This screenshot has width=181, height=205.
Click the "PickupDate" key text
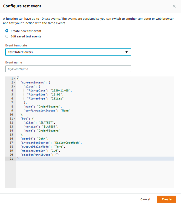point(37,90)
